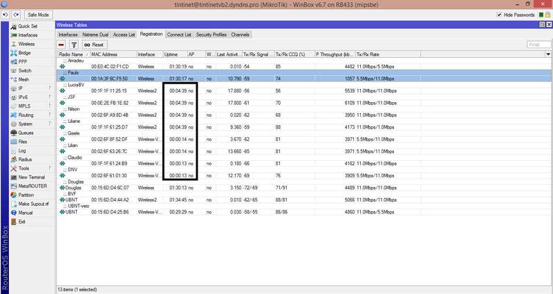Screen dimensions: 553x294
Task: Switch to the Interfaces tab
Action: 68,35
